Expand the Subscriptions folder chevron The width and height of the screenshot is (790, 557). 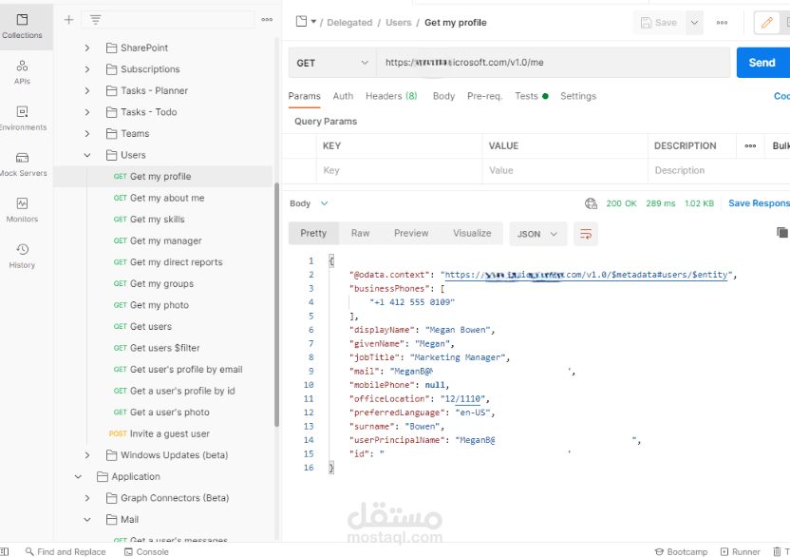[87, 69]
